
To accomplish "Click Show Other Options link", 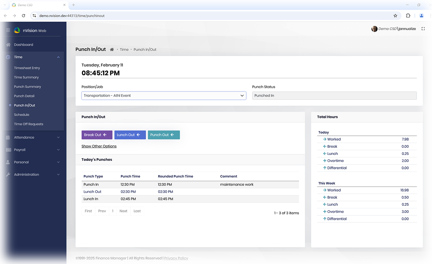I will [x=99, y=146].
